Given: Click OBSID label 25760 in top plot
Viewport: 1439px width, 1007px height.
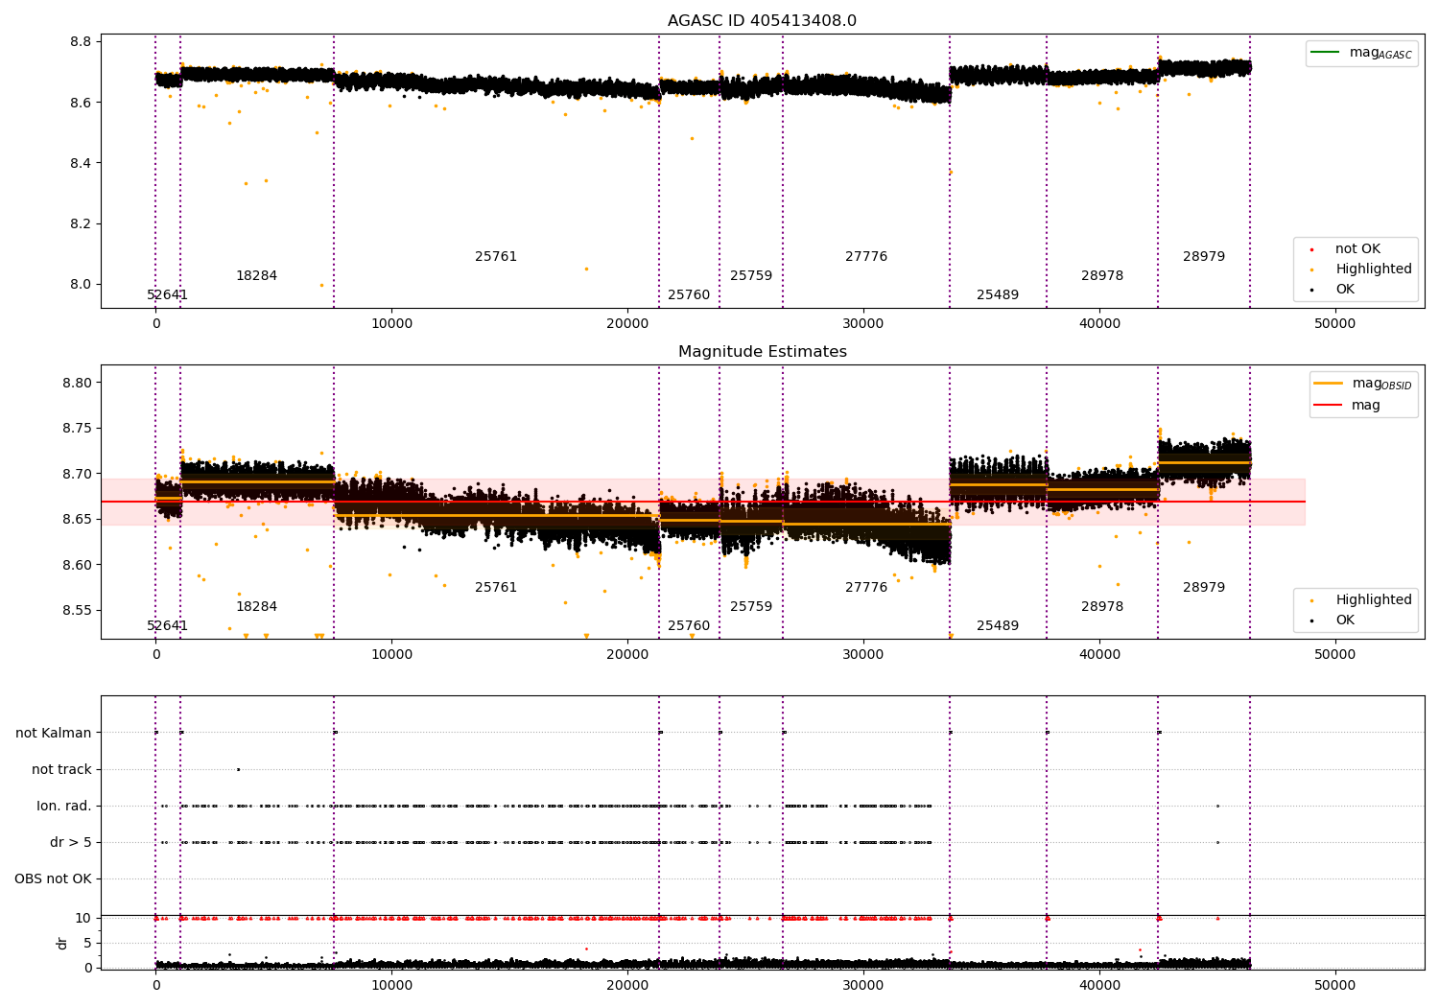Looking at the screenshot, I should click(689, 295).
